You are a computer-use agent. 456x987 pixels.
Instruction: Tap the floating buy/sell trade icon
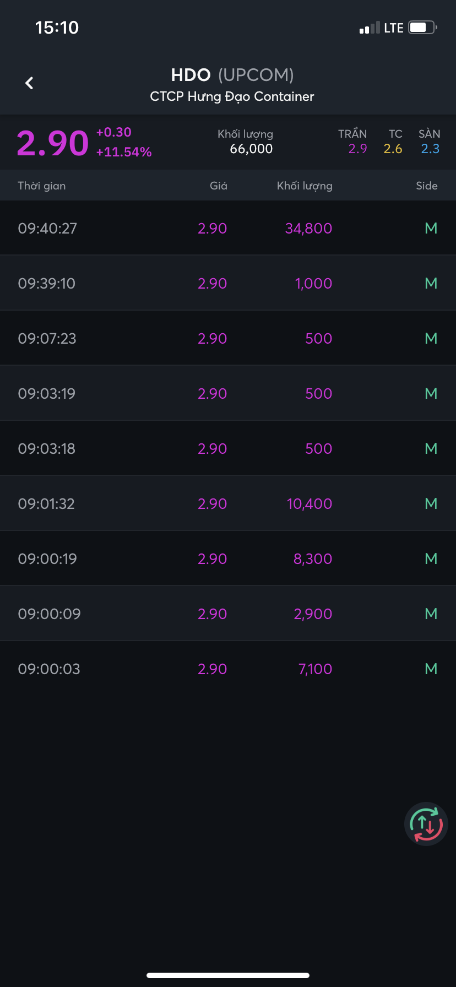point(426,824)
